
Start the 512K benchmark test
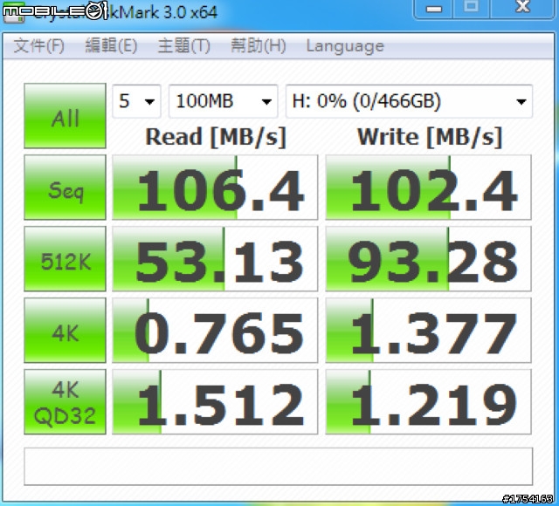click(65, 259)
